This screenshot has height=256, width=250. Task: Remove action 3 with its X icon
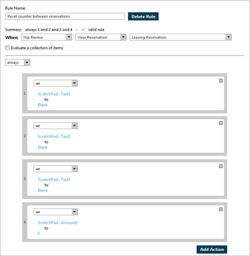(221, 166)
